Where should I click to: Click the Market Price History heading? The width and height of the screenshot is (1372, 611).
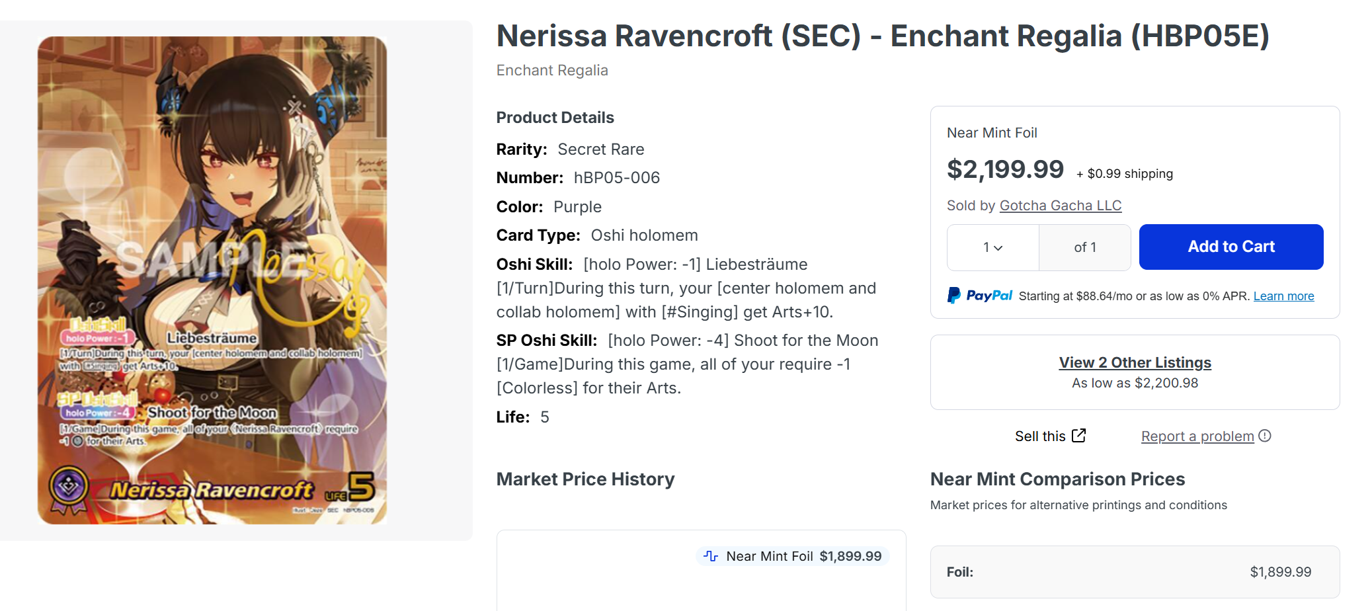click(x=585, y=479)
